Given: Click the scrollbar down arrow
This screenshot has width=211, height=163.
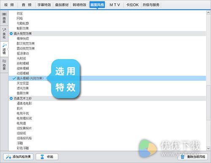Looking at the screenshot, I should click(208, 148).
